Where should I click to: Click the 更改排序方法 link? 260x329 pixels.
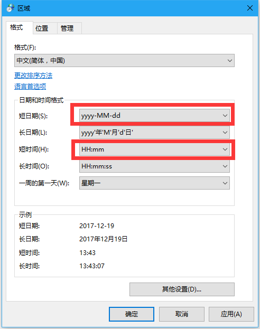[x=33, y=76]
